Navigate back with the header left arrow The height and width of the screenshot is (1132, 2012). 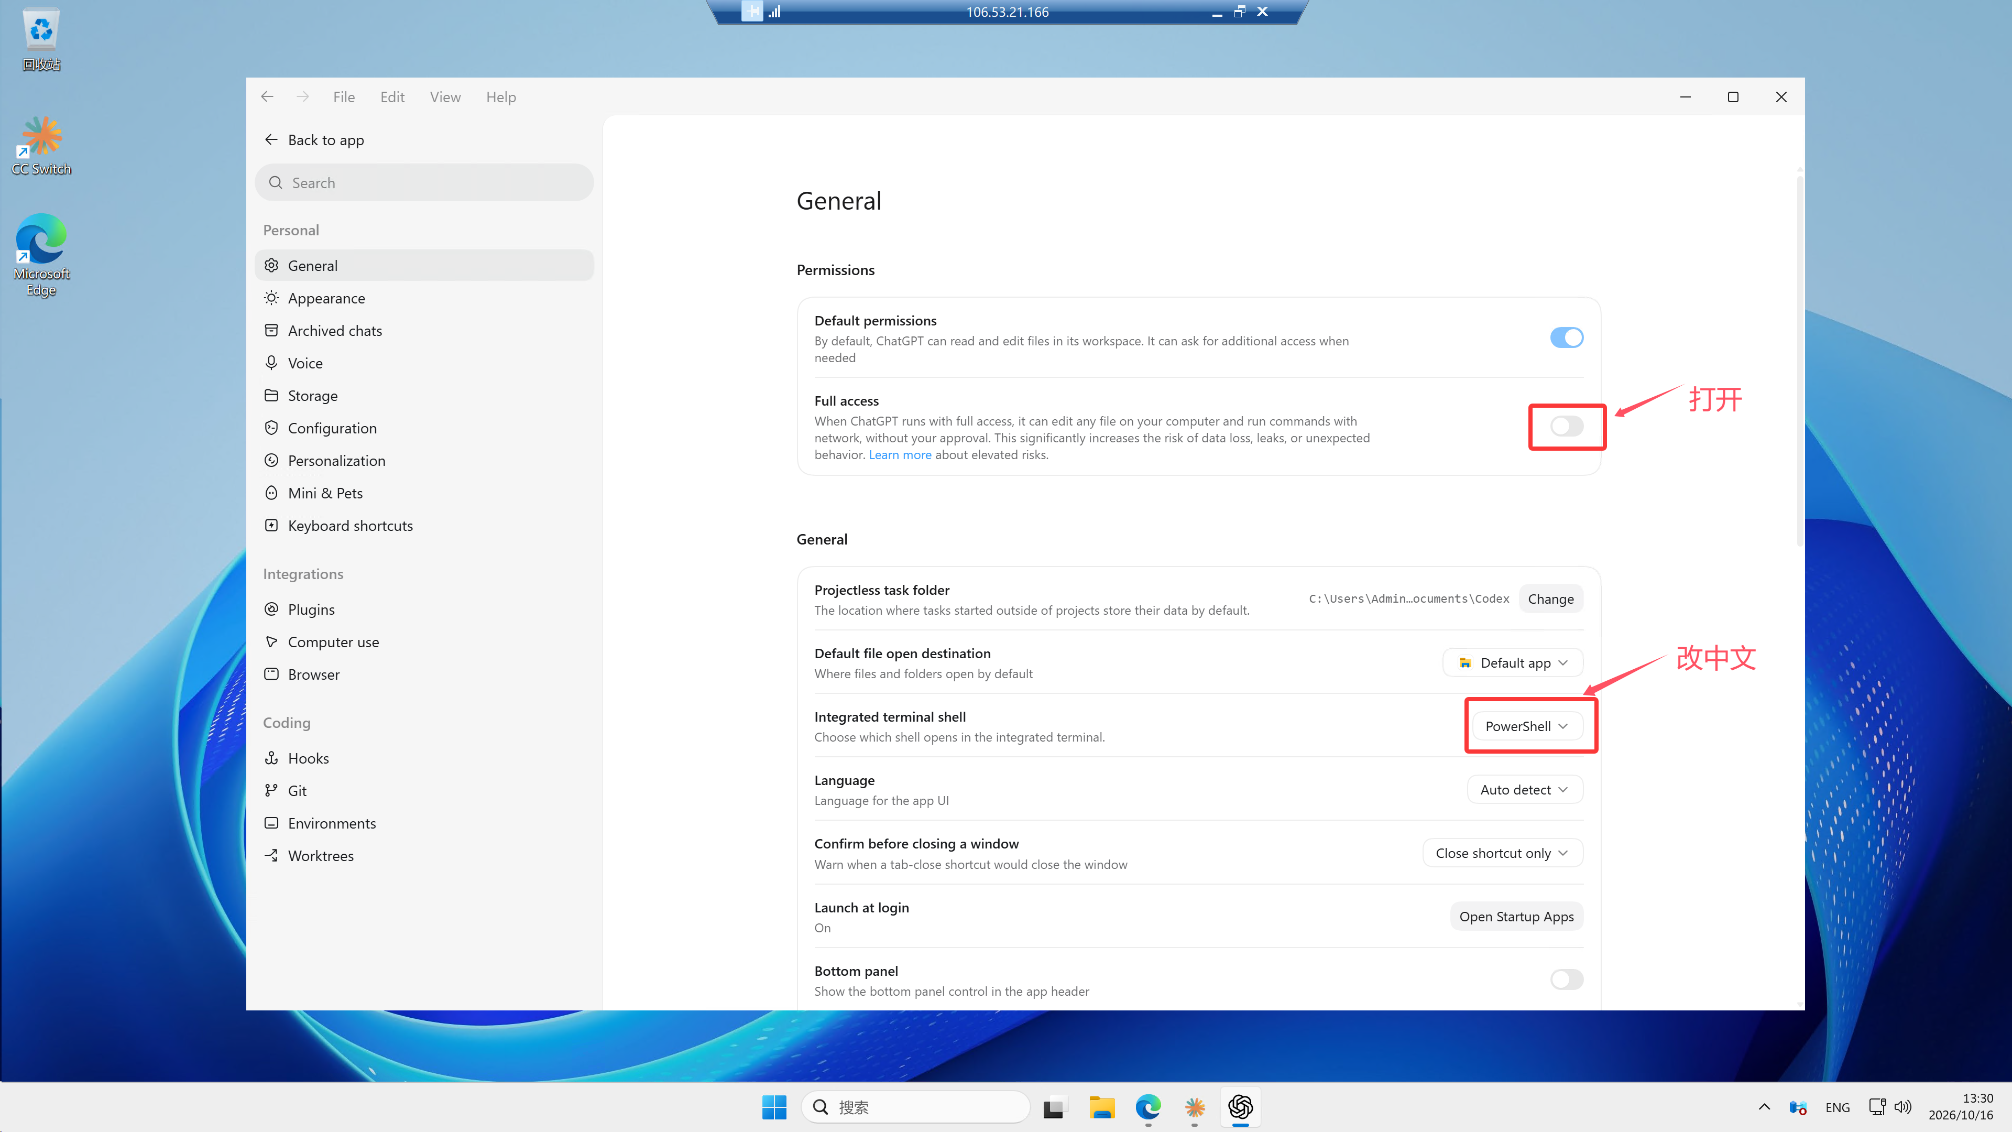pyautogui.click(x=267, y=96)
